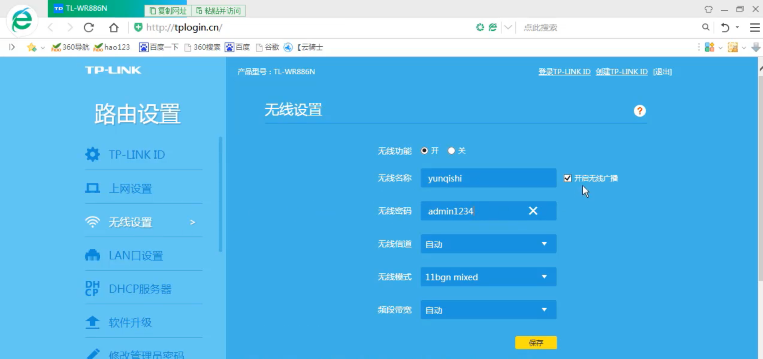This screenshot has height=359, width=763.
Task: Clear the wireless password with X icon
Action: [x=533, y=211]
